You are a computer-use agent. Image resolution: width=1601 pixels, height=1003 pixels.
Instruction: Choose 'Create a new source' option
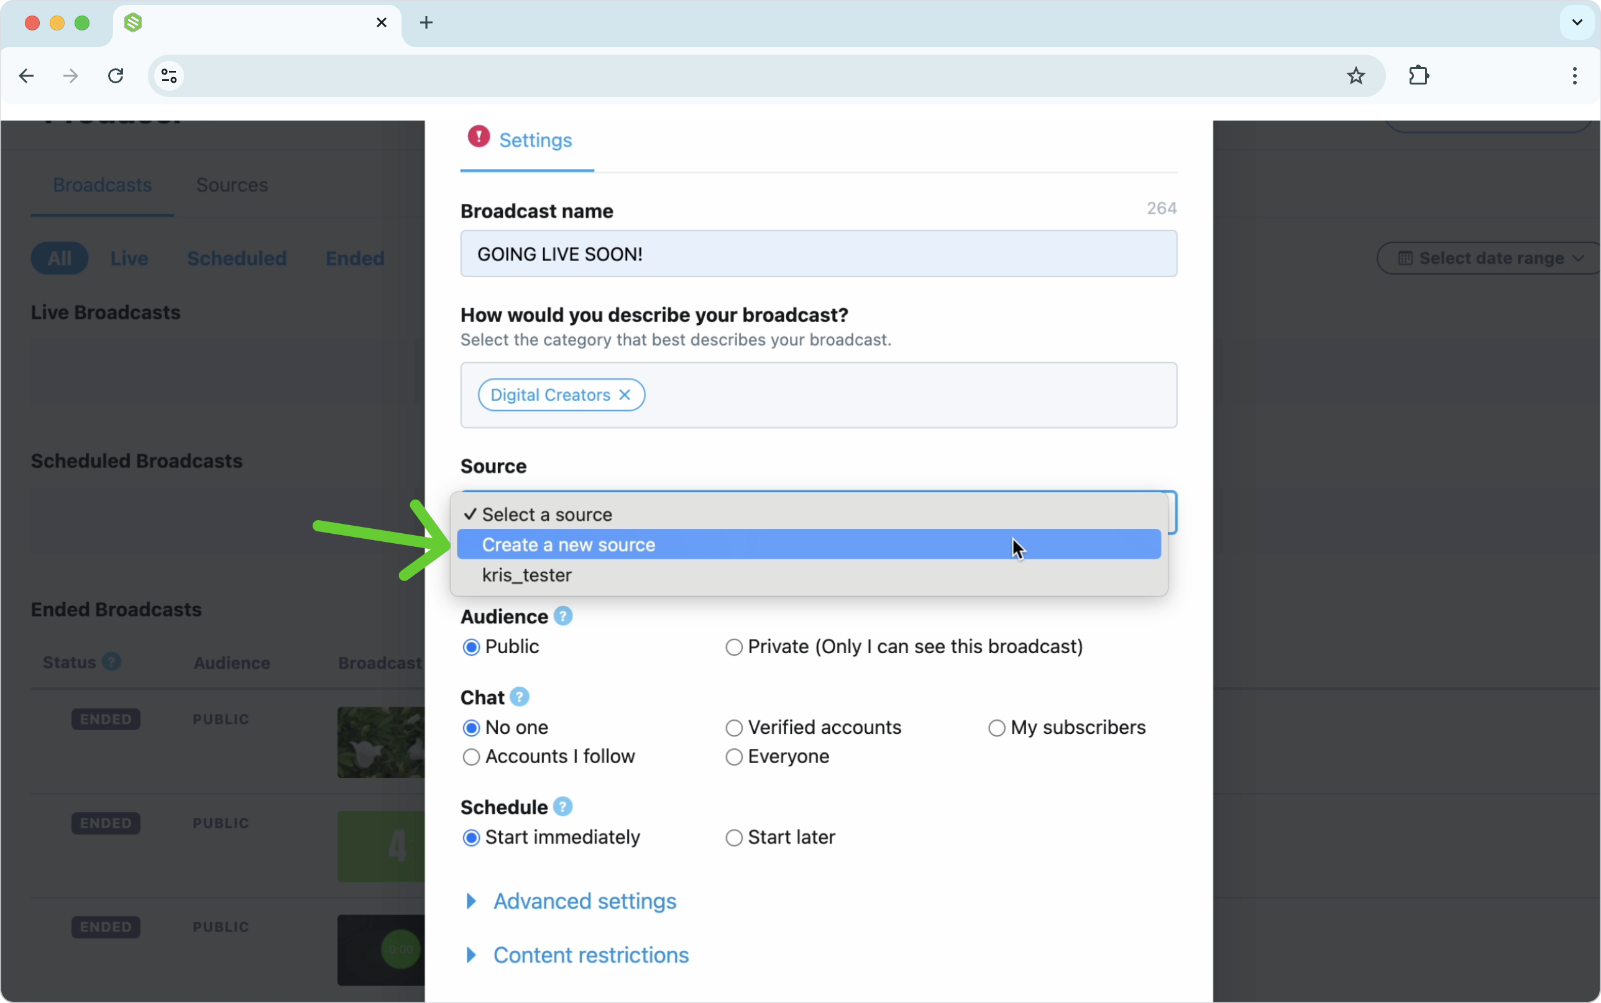[x=809, y=544]
